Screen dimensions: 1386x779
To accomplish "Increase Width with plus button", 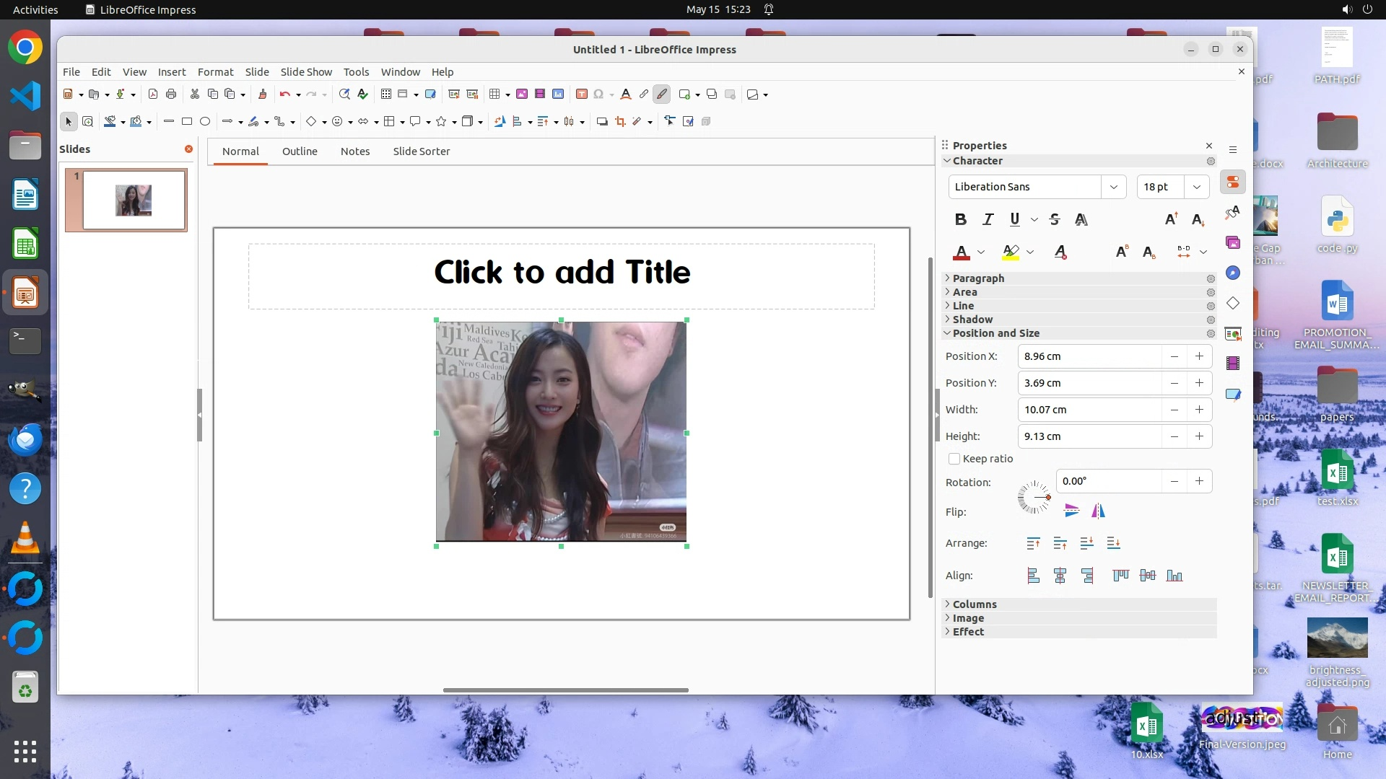I will point(1199,410).
